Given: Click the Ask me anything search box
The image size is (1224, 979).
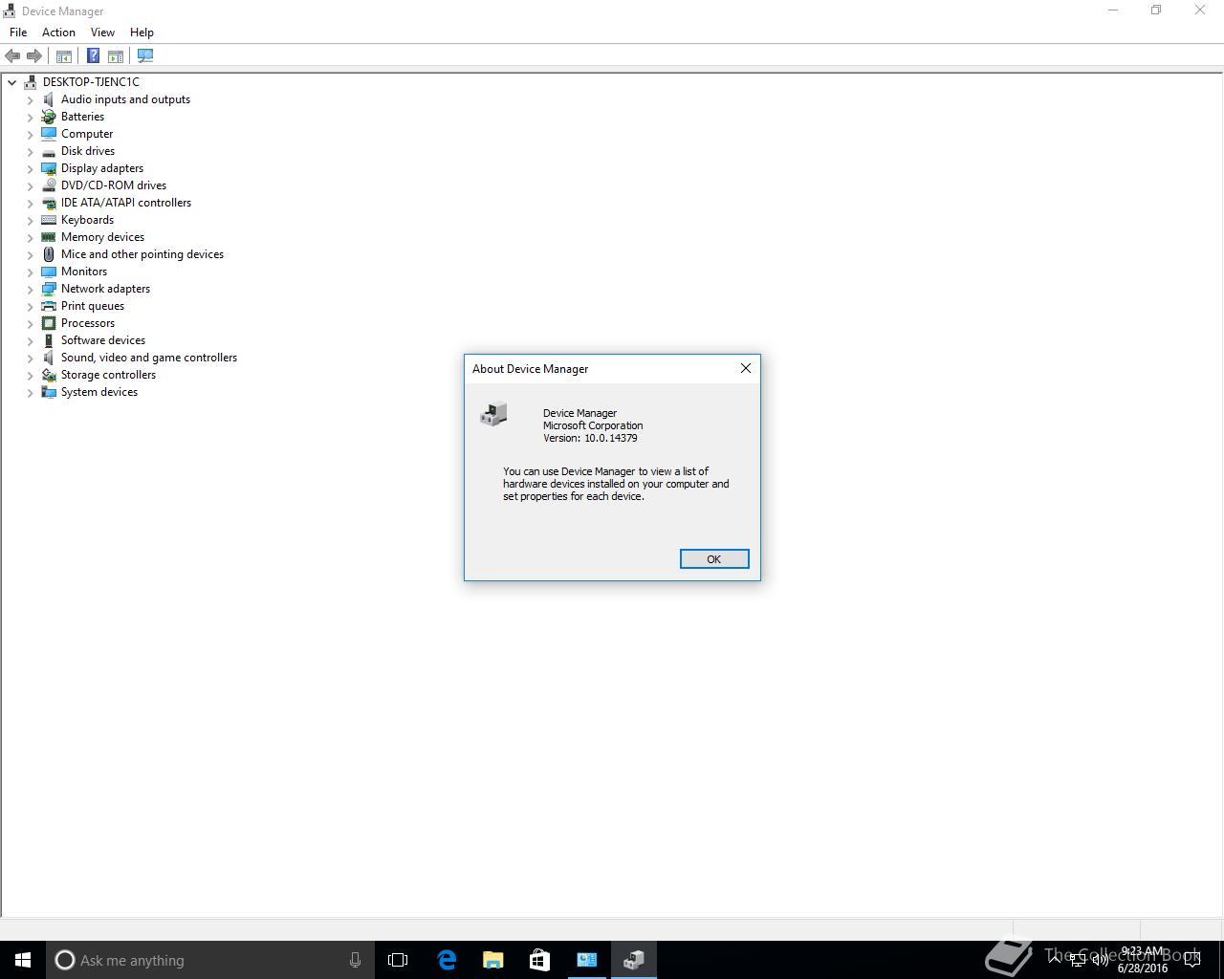Looking at the screenshot, I should 208,960.
